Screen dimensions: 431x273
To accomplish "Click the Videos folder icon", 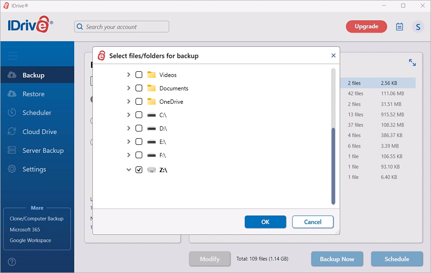I will point(151,75).
